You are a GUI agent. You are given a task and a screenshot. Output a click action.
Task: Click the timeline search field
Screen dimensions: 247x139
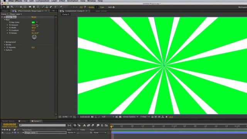point(42,125)
